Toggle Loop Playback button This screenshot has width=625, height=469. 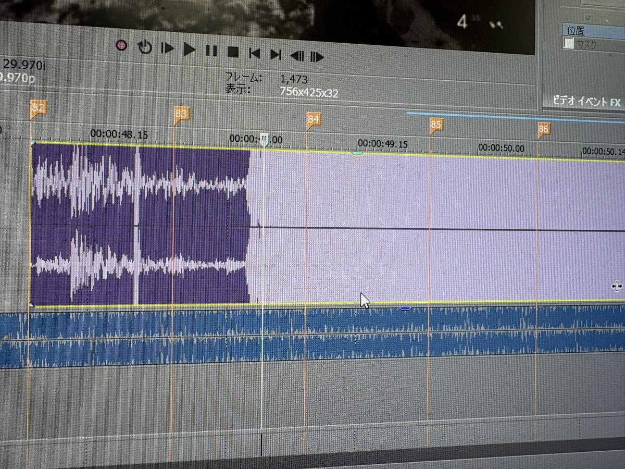[144, 47]
